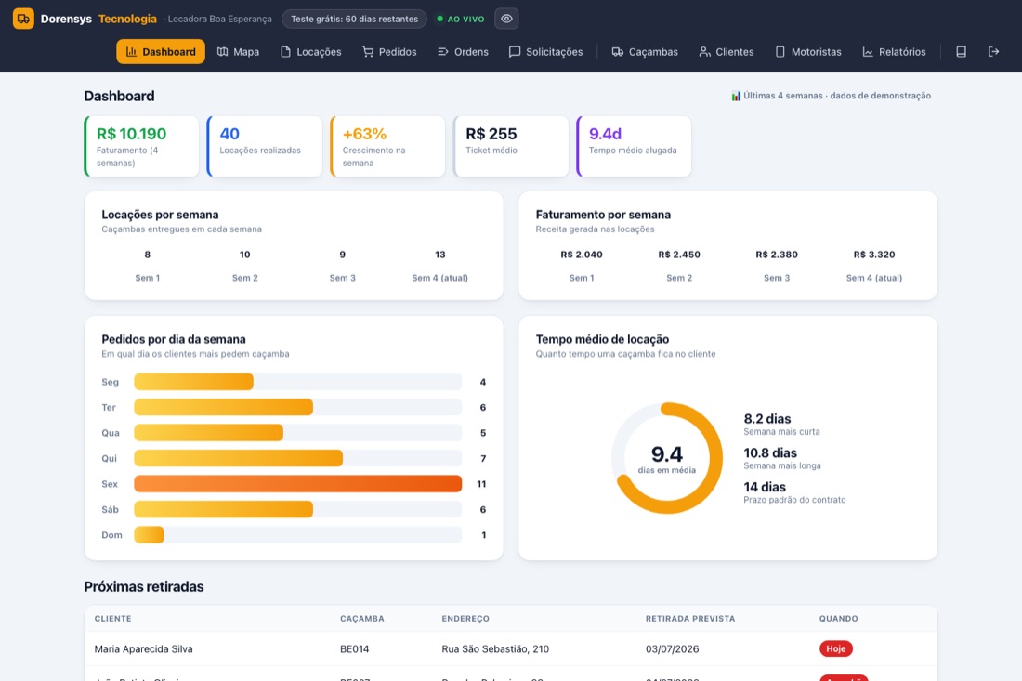Screen dimensions: 1022x681
Task: Click the CLIENTE column header
Action: pos(112,619)
